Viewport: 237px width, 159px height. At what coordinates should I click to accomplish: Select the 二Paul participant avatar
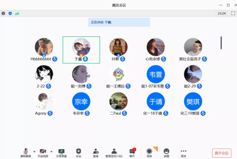(118, 101)
